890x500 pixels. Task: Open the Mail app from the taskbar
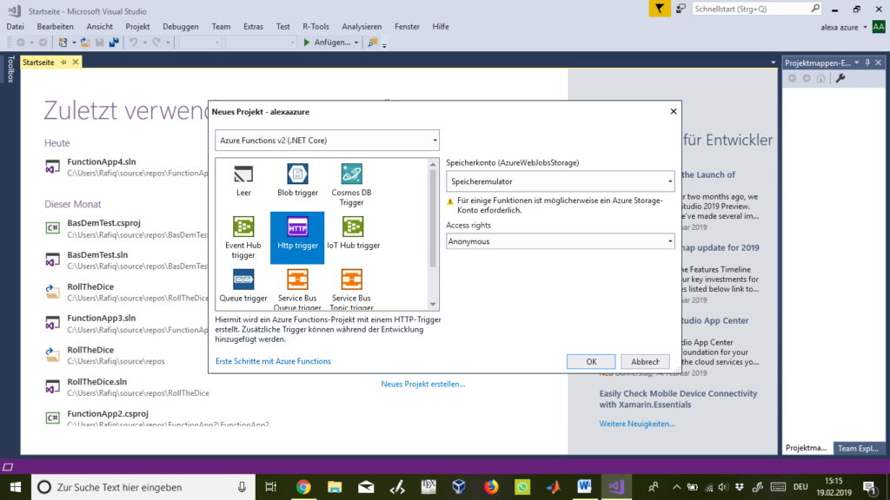pyautogui.click(x=366, y=487)
